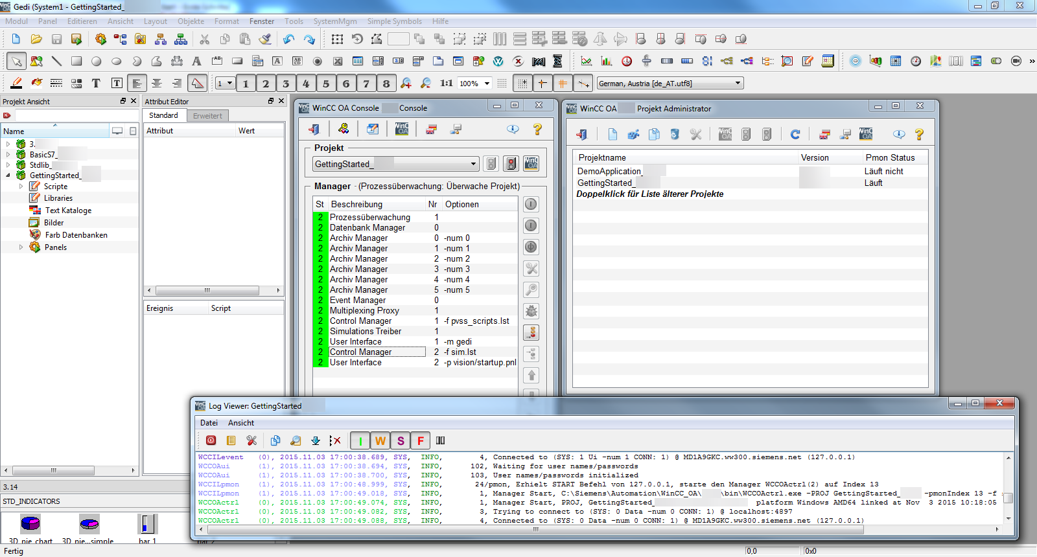Viewport: 1037px width, 557px height.
Task: Click the Text Kataloge tree item
Action: [68, 210]
